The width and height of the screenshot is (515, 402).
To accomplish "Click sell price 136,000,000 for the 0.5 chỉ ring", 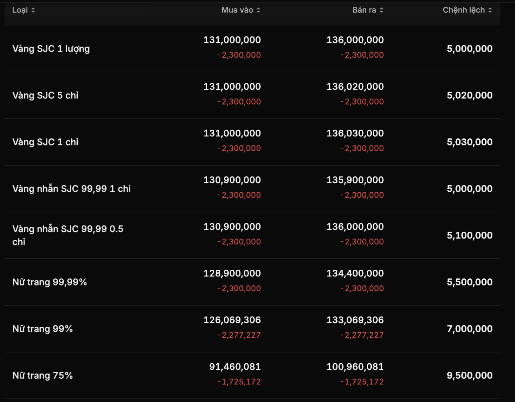I will (x=355, y=226).
